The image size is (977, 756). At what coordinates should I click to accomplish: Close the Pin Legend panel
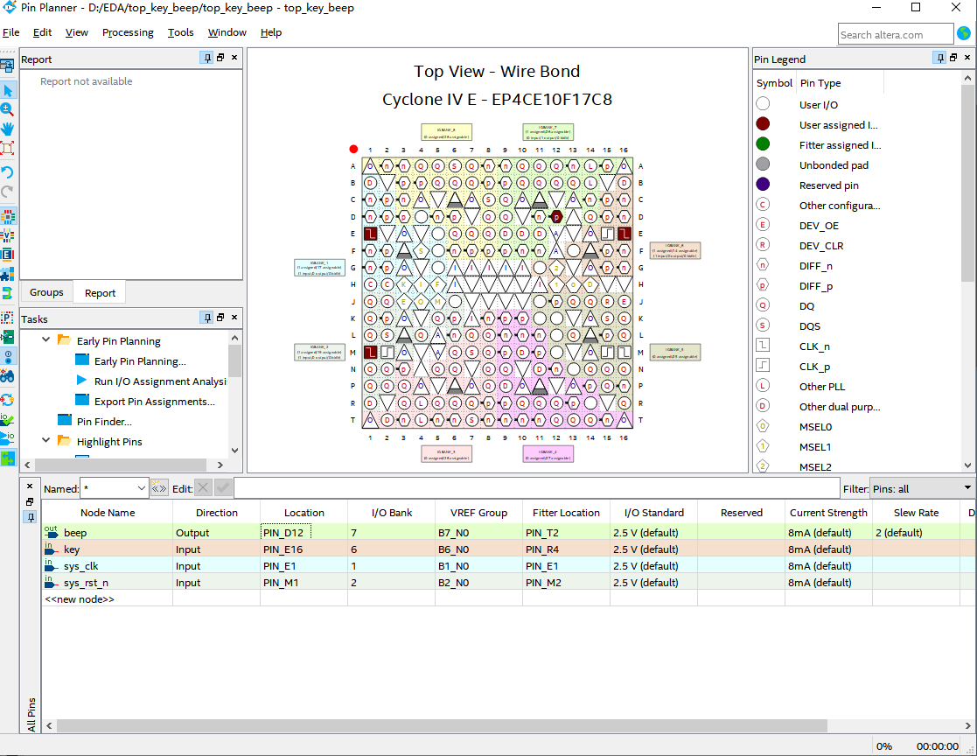click(967, 58)
